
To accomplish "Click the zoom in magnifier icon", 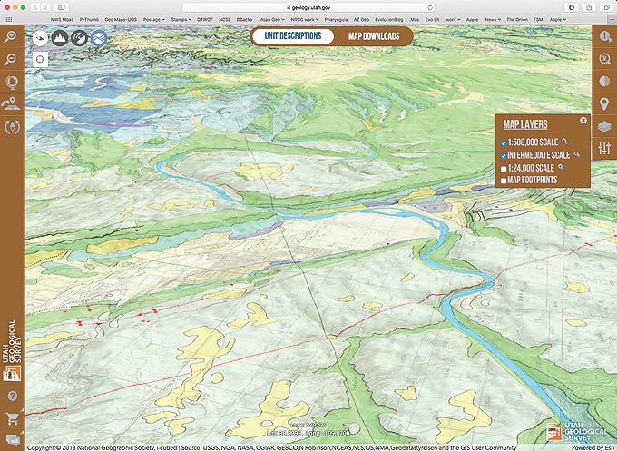I will (12, 36).
